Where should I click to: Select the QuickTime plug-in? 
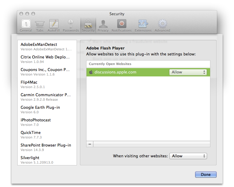pos(47,135)
